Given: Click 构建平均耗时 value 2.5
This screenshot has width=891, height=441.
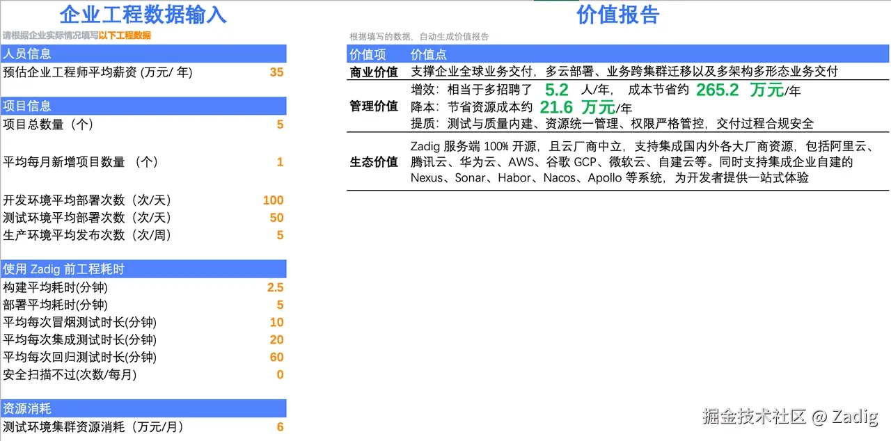Looking at the screenshot, I should (276, 287).
